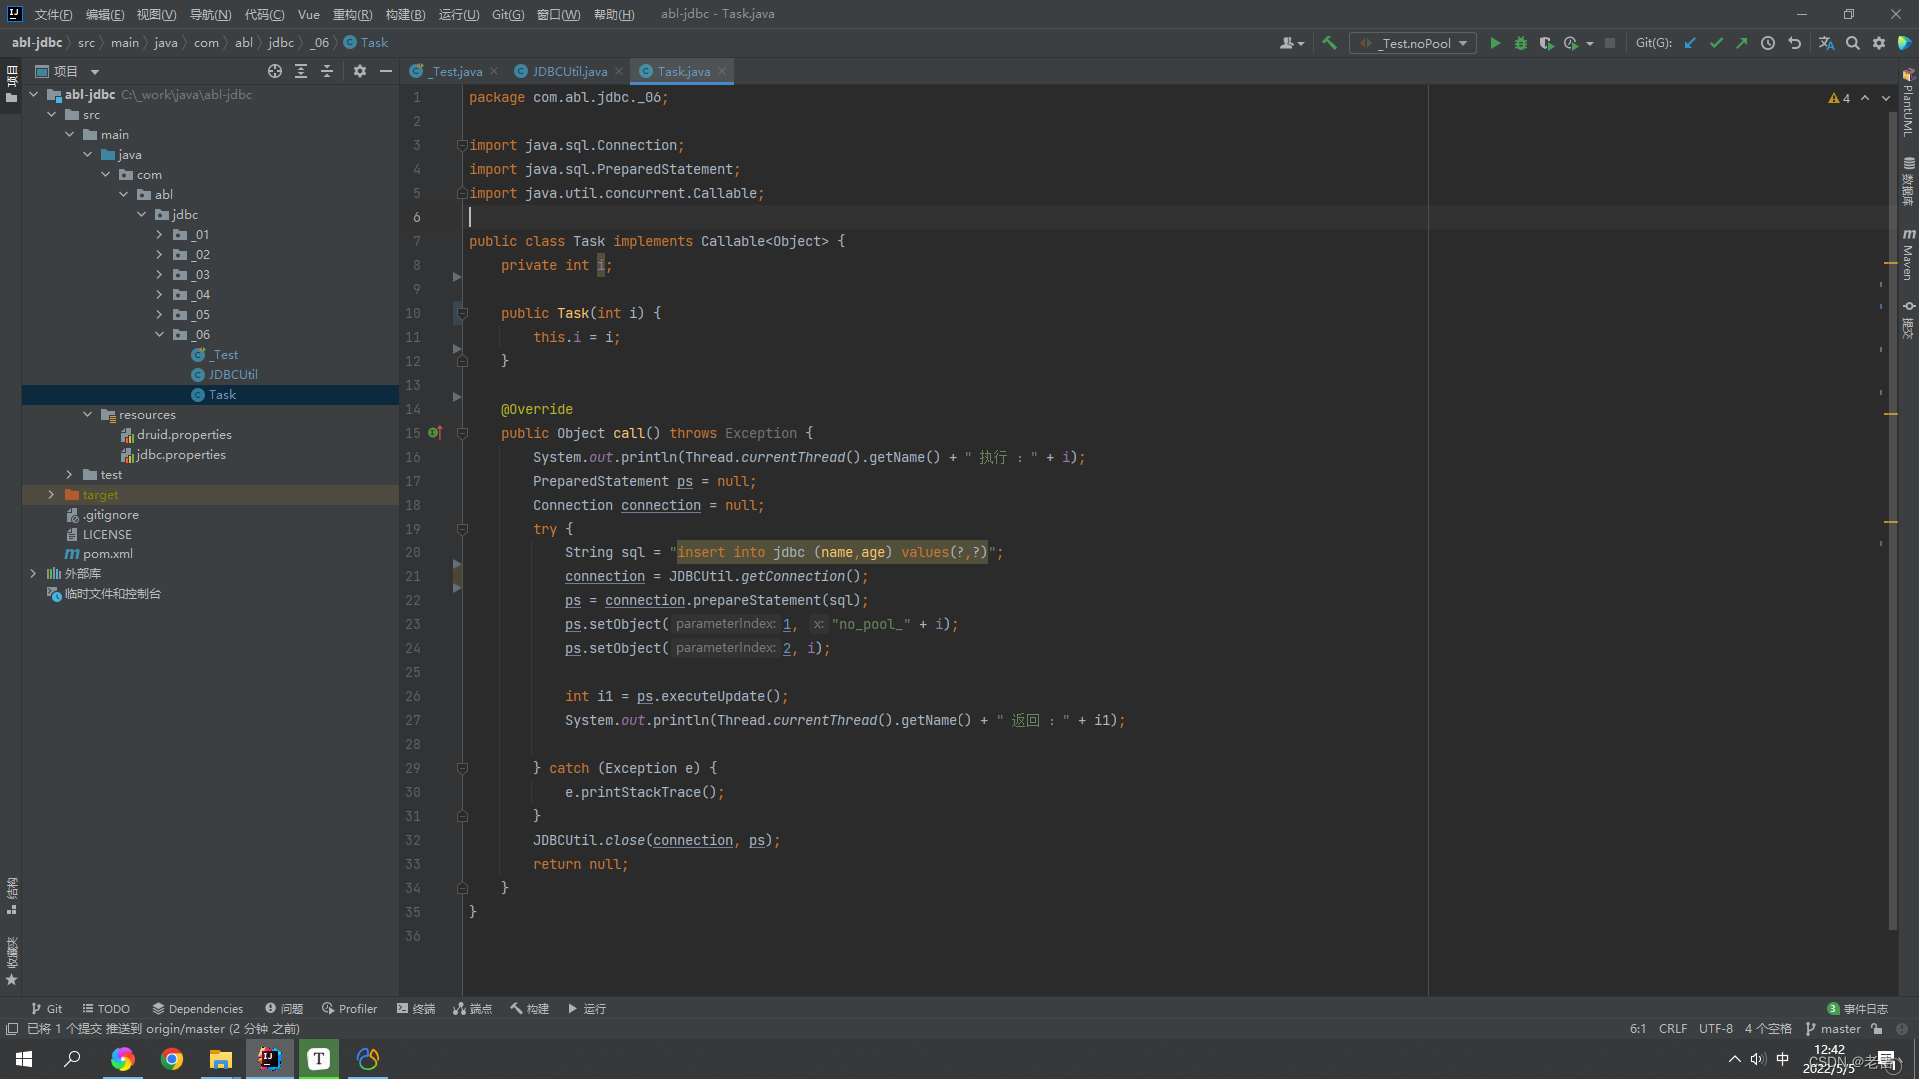Open the Project view selector dropdown

click(67, 71)
